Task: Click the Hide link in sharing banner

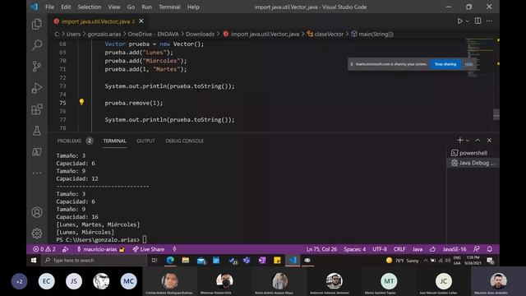Action: tap(468, 64)
